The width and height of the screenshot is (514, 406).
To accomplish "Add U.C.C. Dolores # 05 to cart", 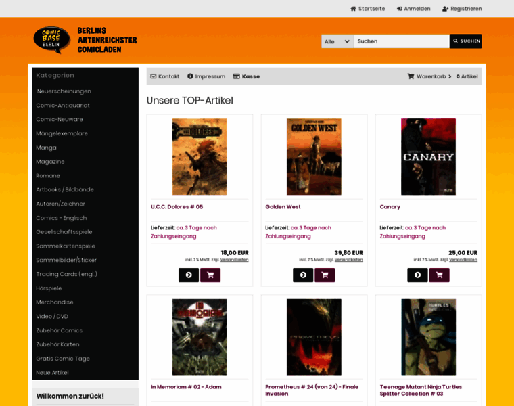I will (x=210, y=275).
